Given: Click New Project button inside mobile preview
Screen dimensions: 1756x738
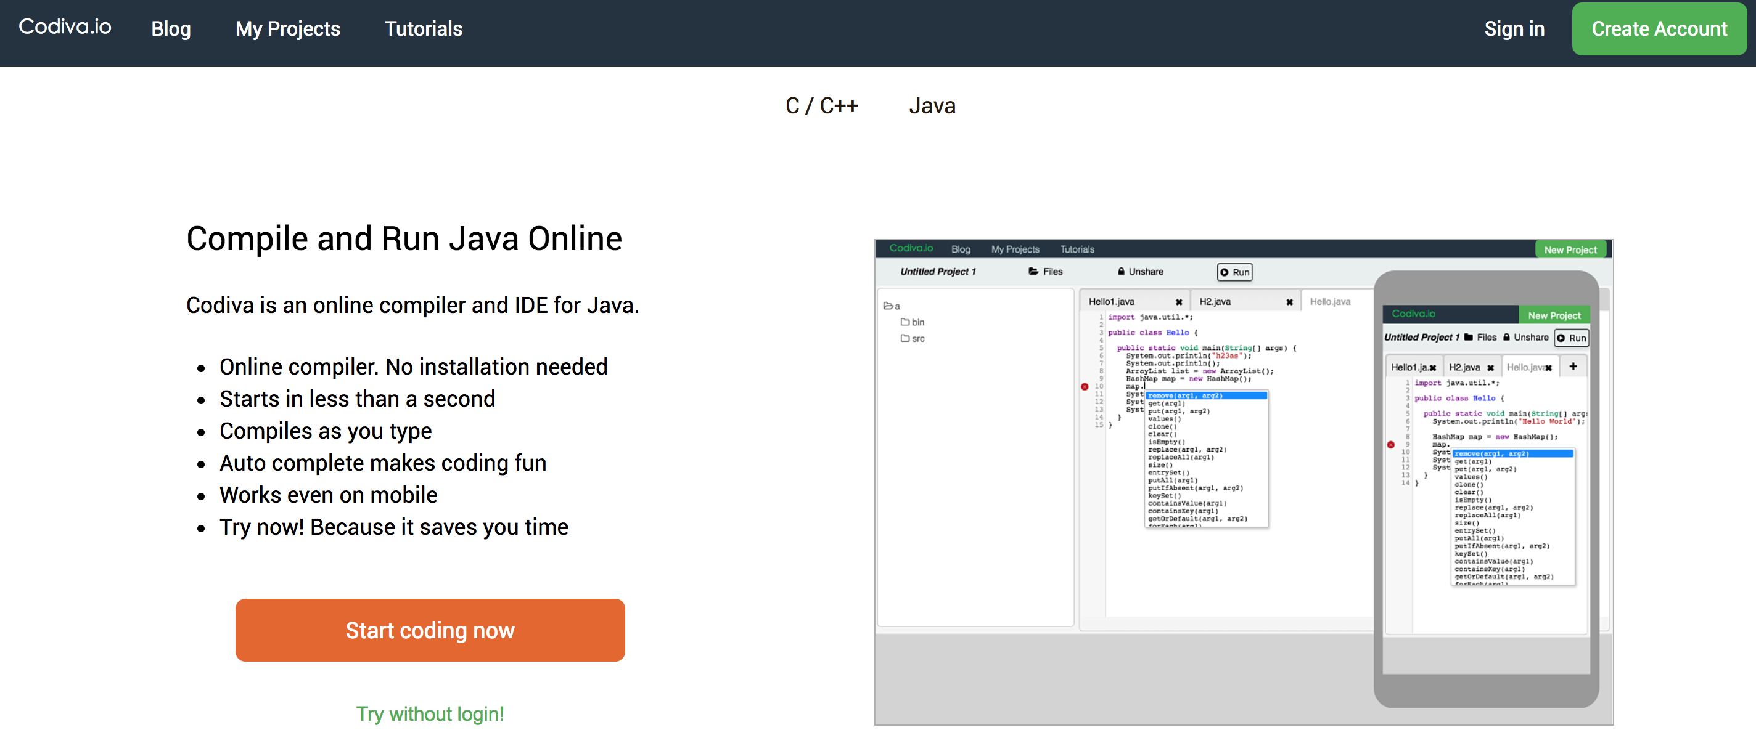Looking at the screenshot, I should click(x=1554, y=315).
